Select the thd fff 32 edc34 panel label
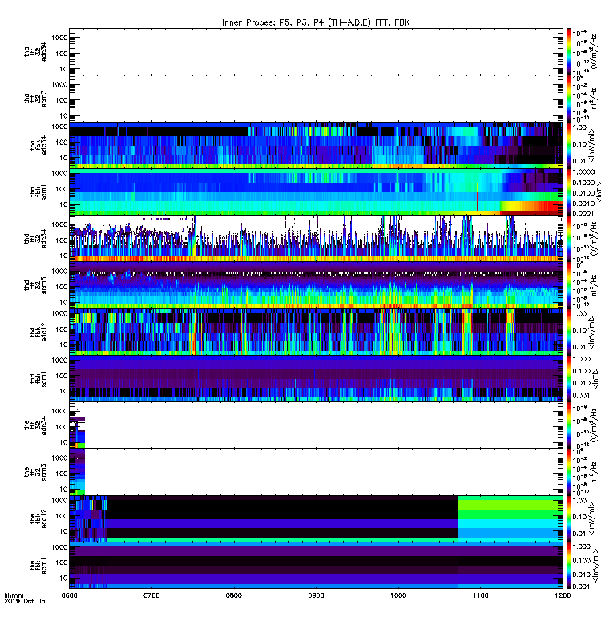 35,238
